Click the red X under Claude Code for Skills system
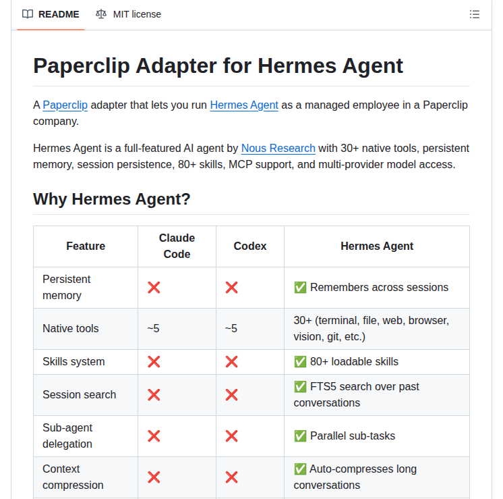Screen dimensions: 503x499 point(154,361)
